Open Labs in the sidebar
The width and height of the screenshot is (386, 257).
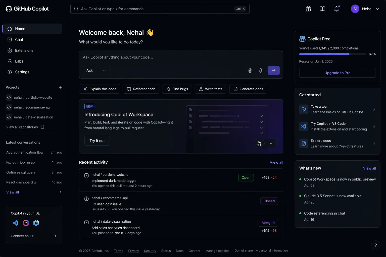pos(32,61)
